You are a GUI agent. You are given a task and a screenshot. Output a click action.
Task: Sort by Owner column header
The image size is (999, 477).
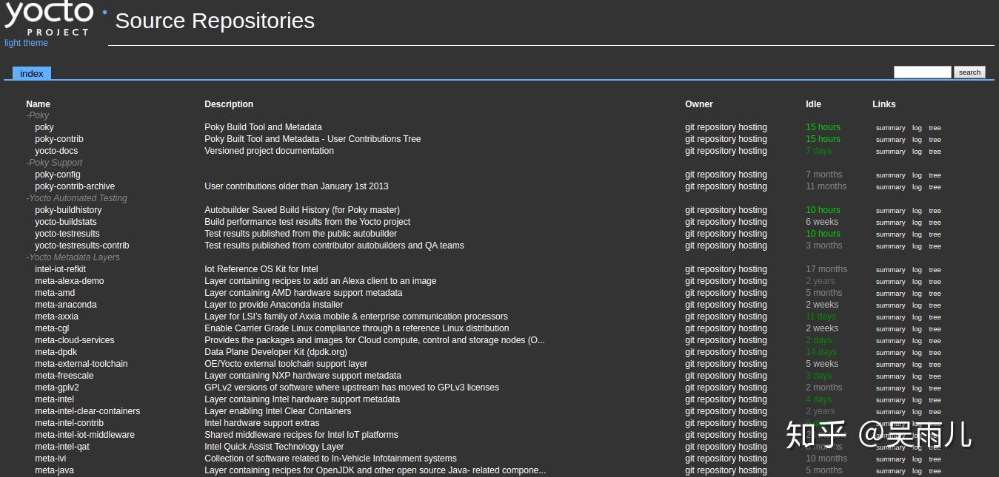[698, 104]
